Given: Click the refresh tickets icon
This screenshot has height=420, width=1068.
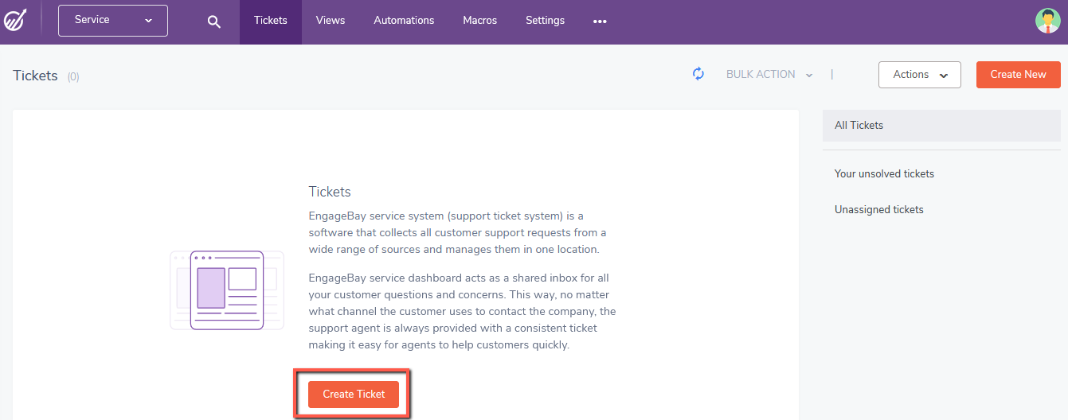Looking at the screenshot, I should pyautogui.click(x=698, y=74).
